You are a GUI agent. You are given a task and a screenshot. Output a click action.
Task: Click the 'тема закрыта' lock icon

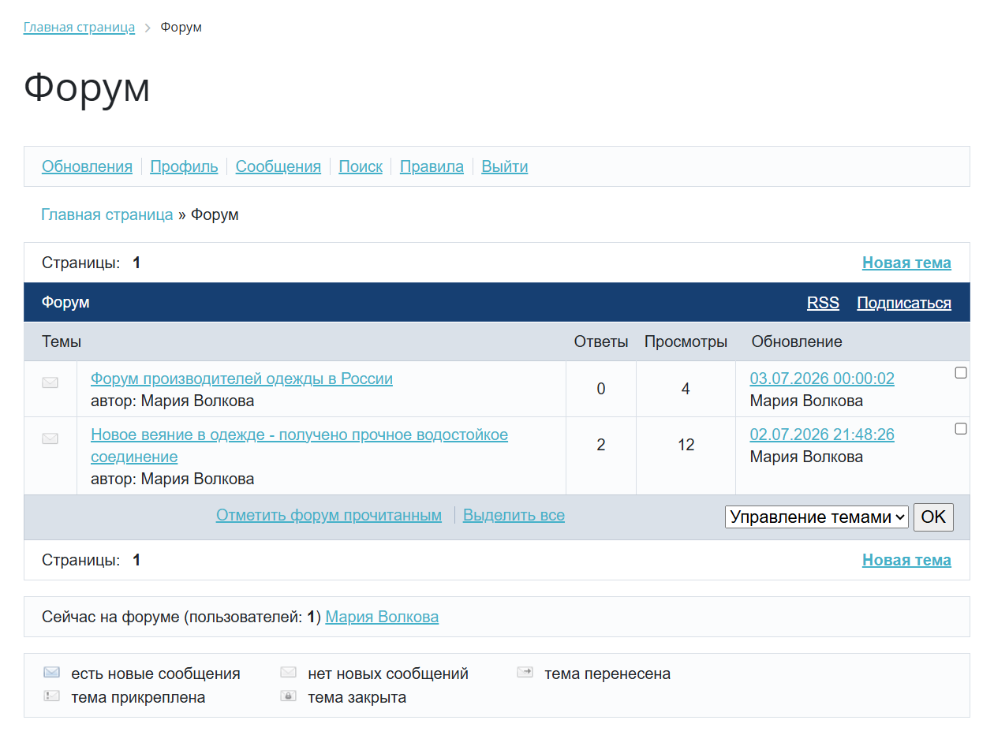(x=288, y=696)
